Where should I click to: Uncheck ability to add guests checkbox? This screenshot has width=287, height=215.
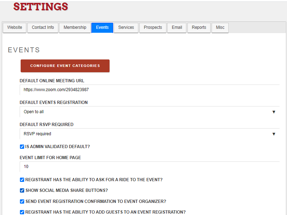(22, 212)
